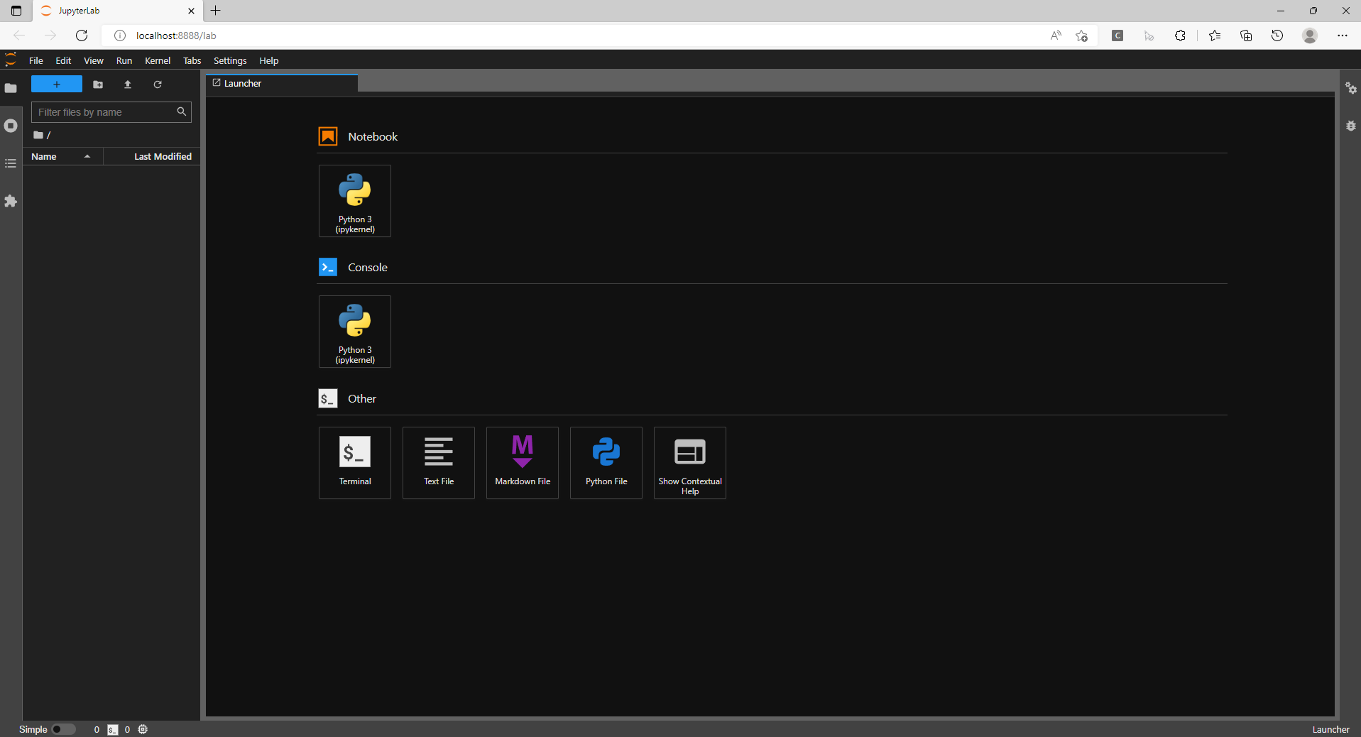The image size is (1361, 737).
Task: Close the JupyterLab browser tab
Action: point(191,11)
